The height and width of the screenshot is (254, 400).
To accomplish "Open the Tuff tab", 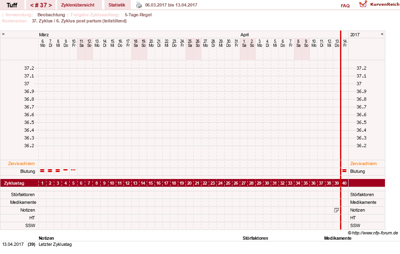I will [x=12, y=5].
